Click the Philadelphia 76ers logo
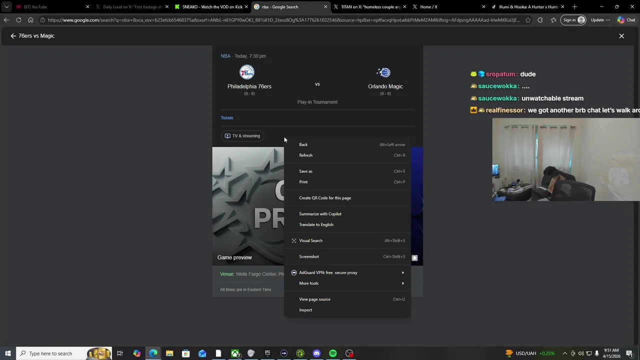This screenshot has height=360, width=640. click(247, 72)
